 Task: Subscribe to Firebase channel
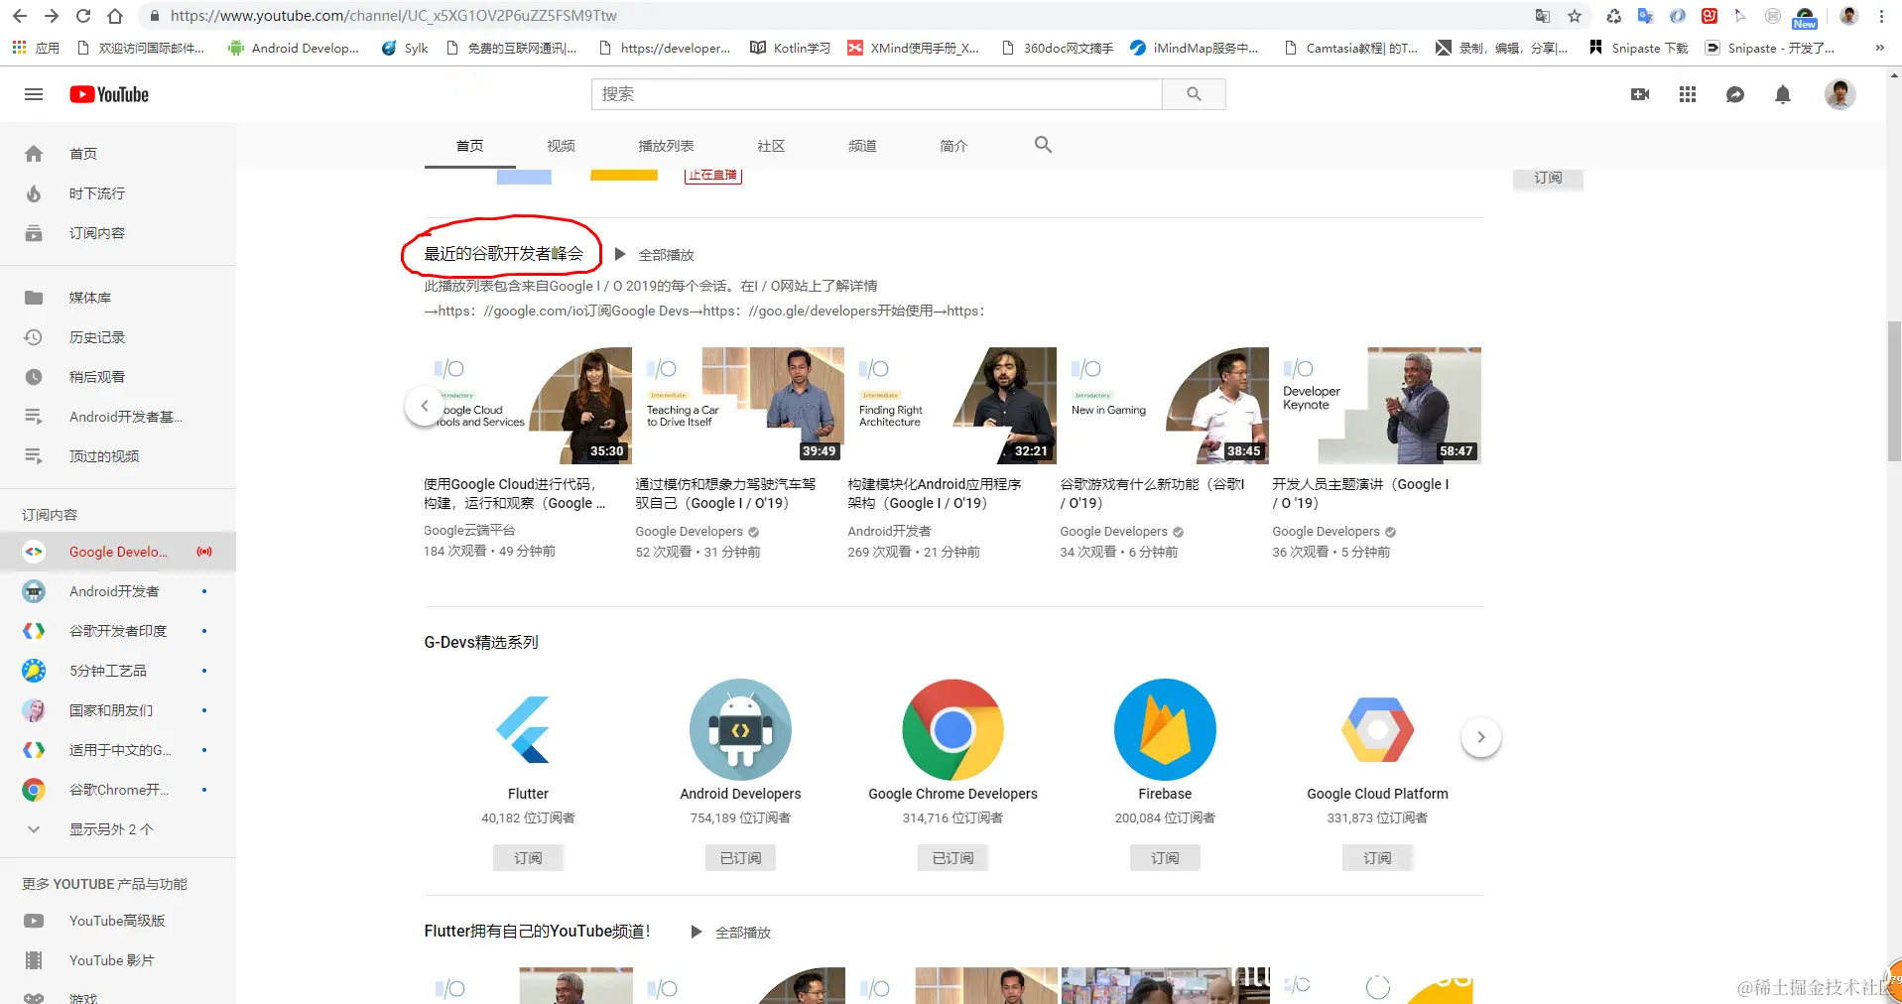click(1164, 857)
